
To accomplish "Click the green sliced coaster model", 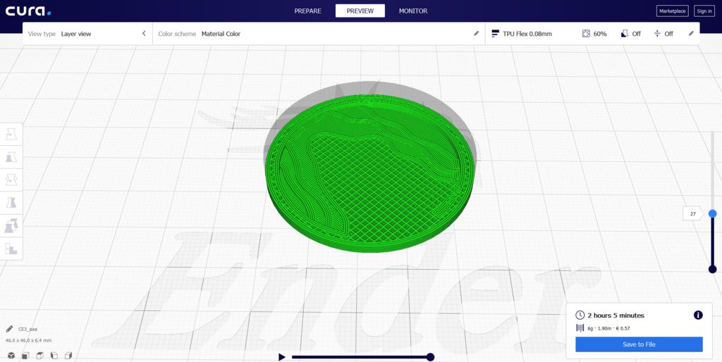I will (369, 174).
